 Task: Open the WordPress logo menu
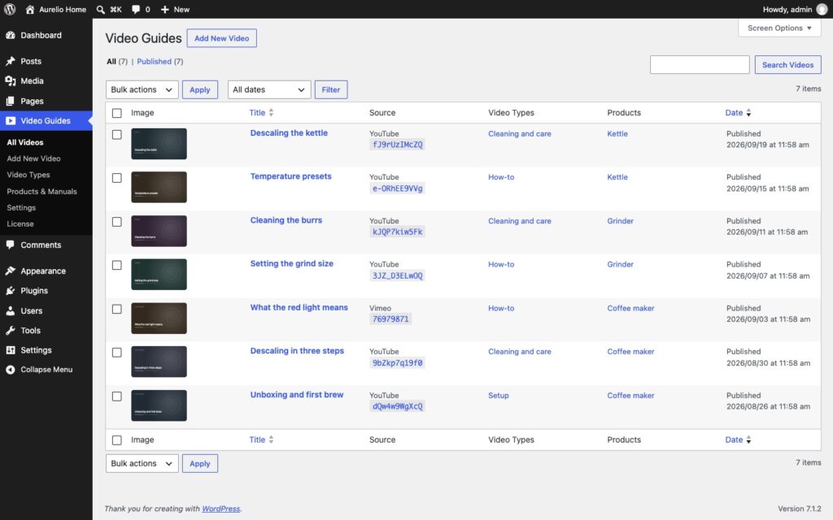[10, 9]
